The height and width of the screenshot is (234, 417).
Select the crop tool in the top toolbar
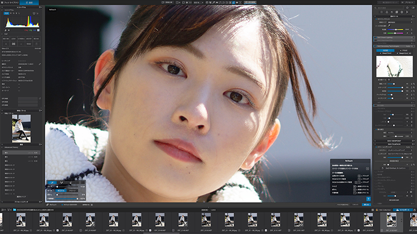pos(210,3)
